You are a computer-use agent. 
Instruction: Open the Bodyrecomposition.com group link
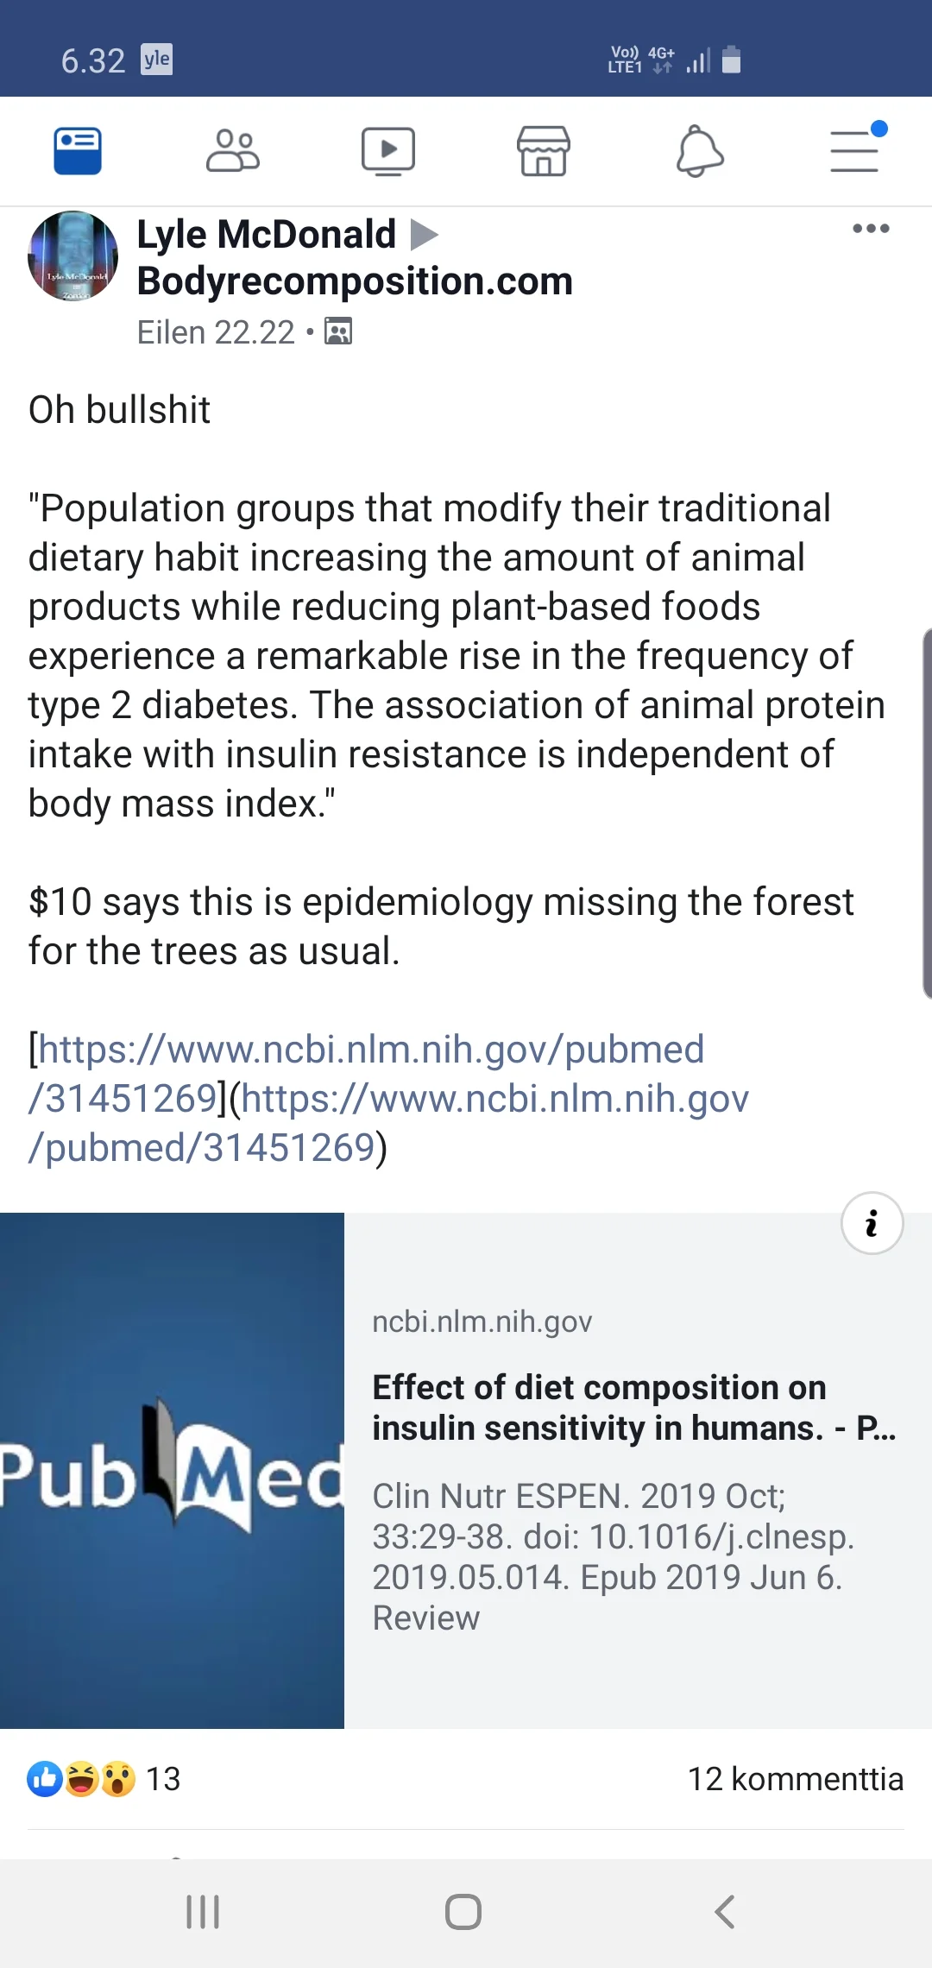click(x=355, y=281)
